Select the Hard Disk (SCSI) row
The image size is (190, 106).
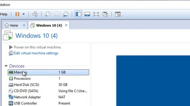click(x=48, y=85)
